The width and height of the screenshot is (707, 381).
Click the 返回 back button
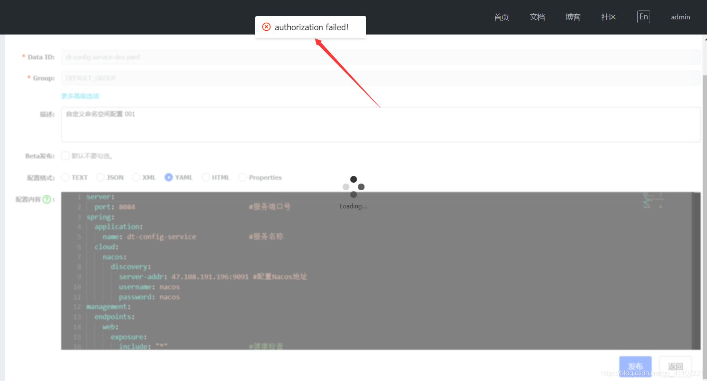[x=675, y=366]
